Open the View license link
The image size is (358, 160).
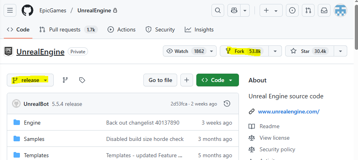tap(274, 138)
